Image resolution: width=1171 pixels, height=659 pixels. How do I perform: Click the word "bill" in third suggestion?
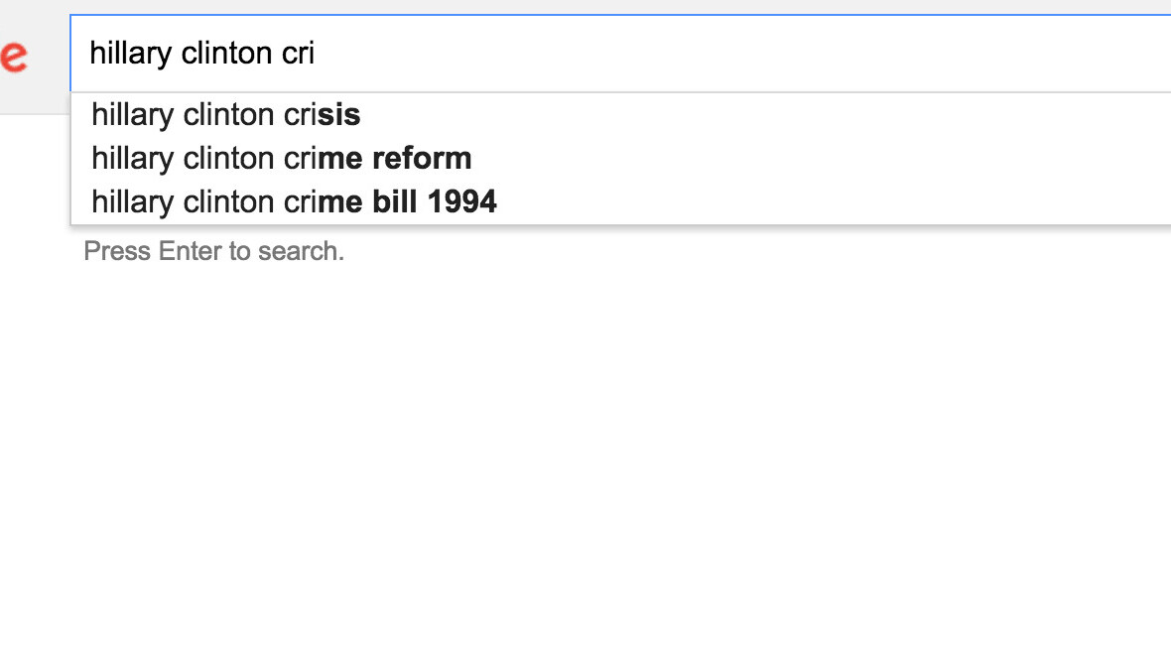395,202
